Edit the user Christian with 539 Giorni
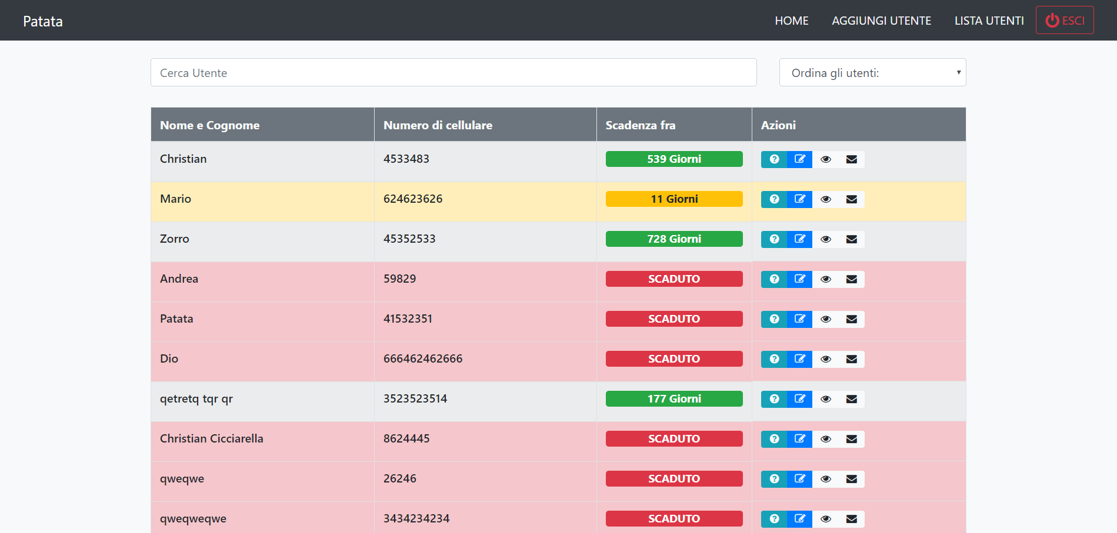This screenshot has height=533, width=1117. point(800,159)
